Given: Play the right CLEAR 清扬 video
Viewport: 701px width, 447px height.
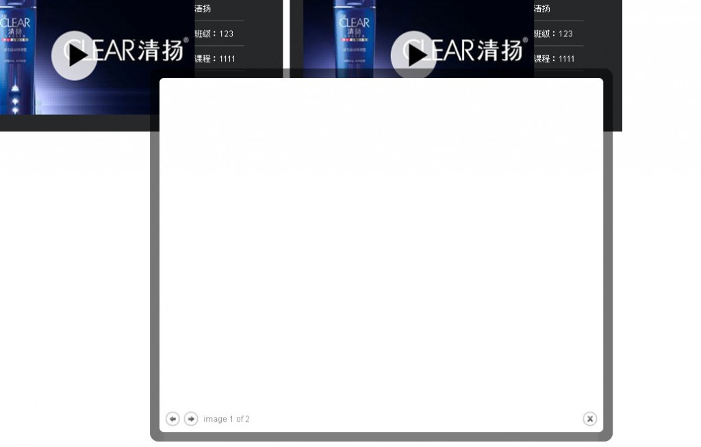Looking at the screenshot, I should (413, 55).
